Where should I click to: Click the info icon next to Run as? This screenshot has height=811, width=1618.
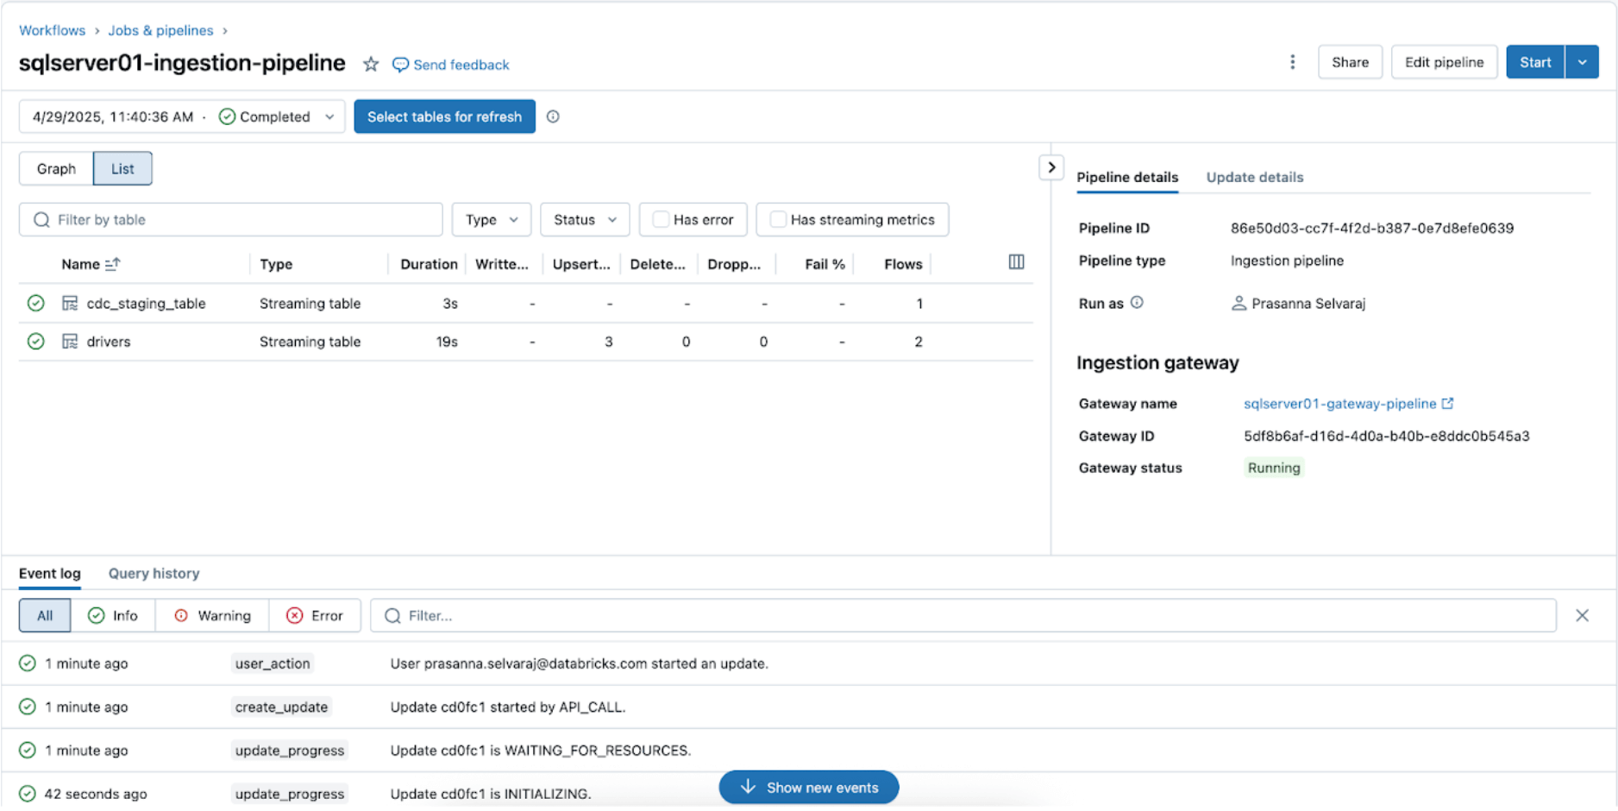pos(1137,303)
